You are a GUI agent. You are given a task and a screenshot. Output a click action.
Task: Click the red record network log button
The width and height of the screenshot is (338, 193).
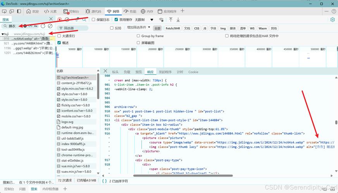60,19
